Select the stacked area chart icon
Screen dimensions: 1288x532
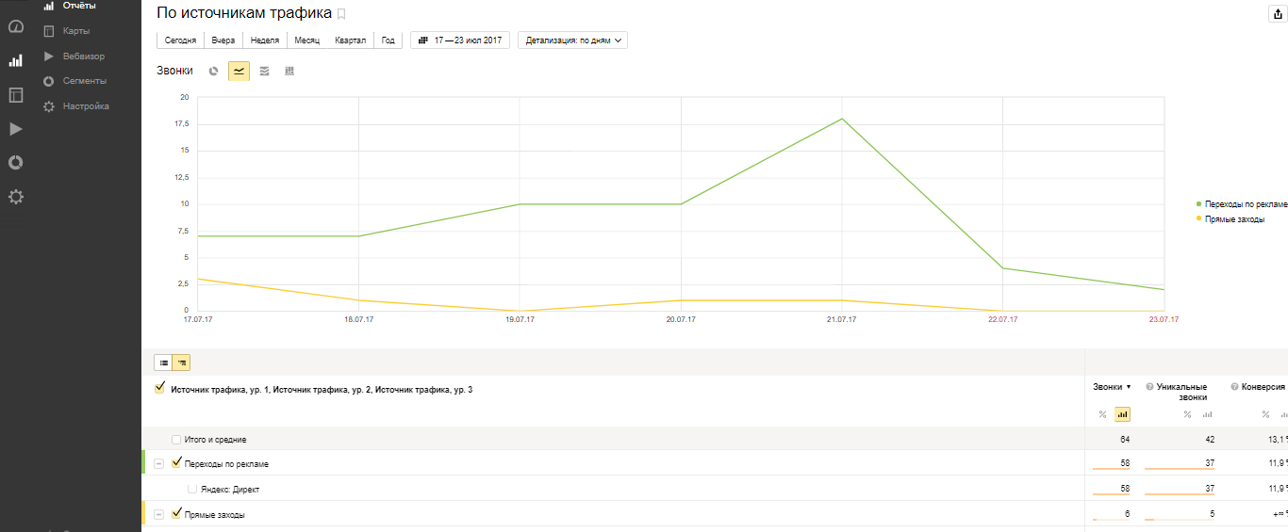point(264,72)
